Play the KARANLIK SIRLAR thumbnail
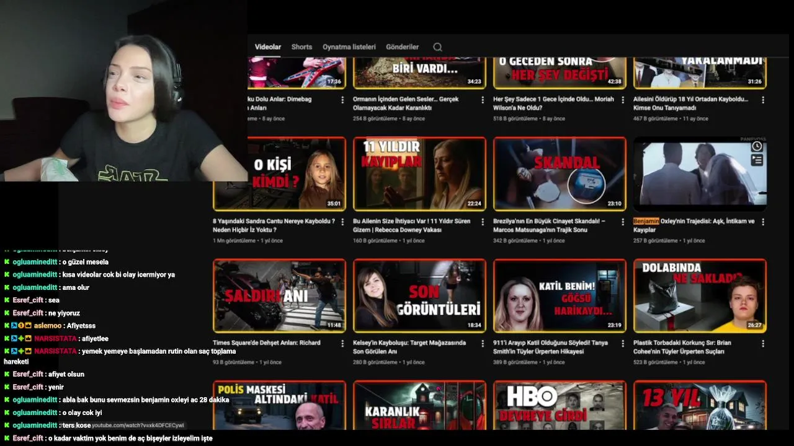 tap(419, 405)
